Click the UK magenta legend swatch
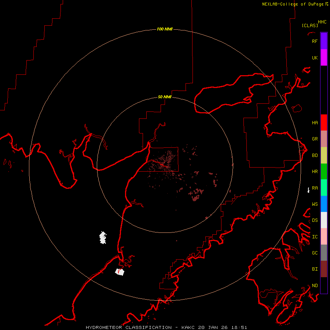The image size is (330, 330). (324, 58)
